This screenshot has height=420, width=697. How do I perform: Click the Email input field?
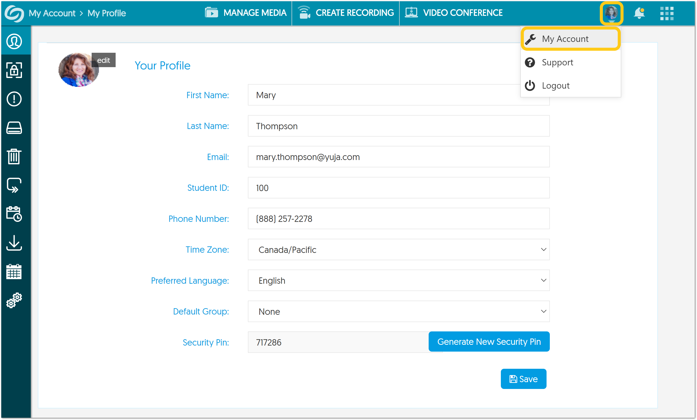pos(399,157)
